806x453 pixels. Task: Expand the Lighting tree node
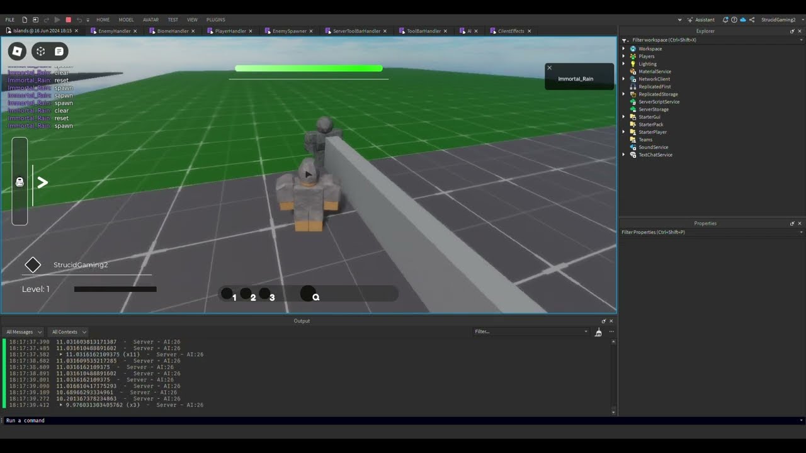[624, 64]
